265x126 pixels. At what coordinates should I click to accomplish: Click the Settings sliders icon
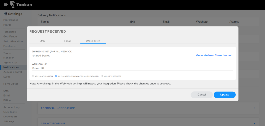pos(5,14)
